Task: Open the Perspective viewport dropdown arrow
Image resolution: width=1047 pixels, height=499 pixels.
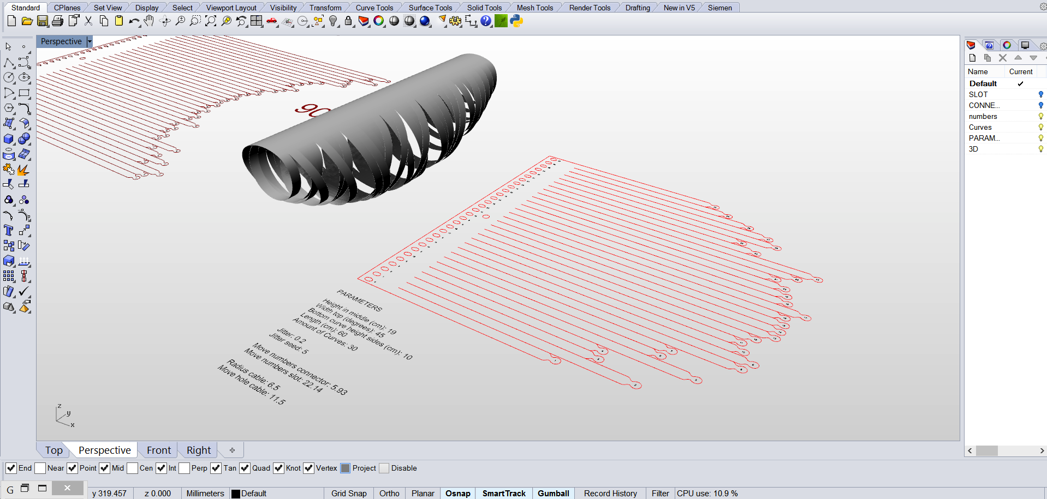Action: [x=90, y=41]
